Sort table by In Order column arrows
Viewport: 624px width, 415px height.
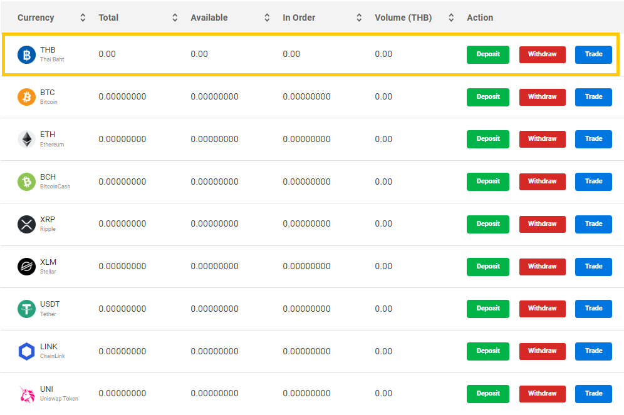click(359, 18)
